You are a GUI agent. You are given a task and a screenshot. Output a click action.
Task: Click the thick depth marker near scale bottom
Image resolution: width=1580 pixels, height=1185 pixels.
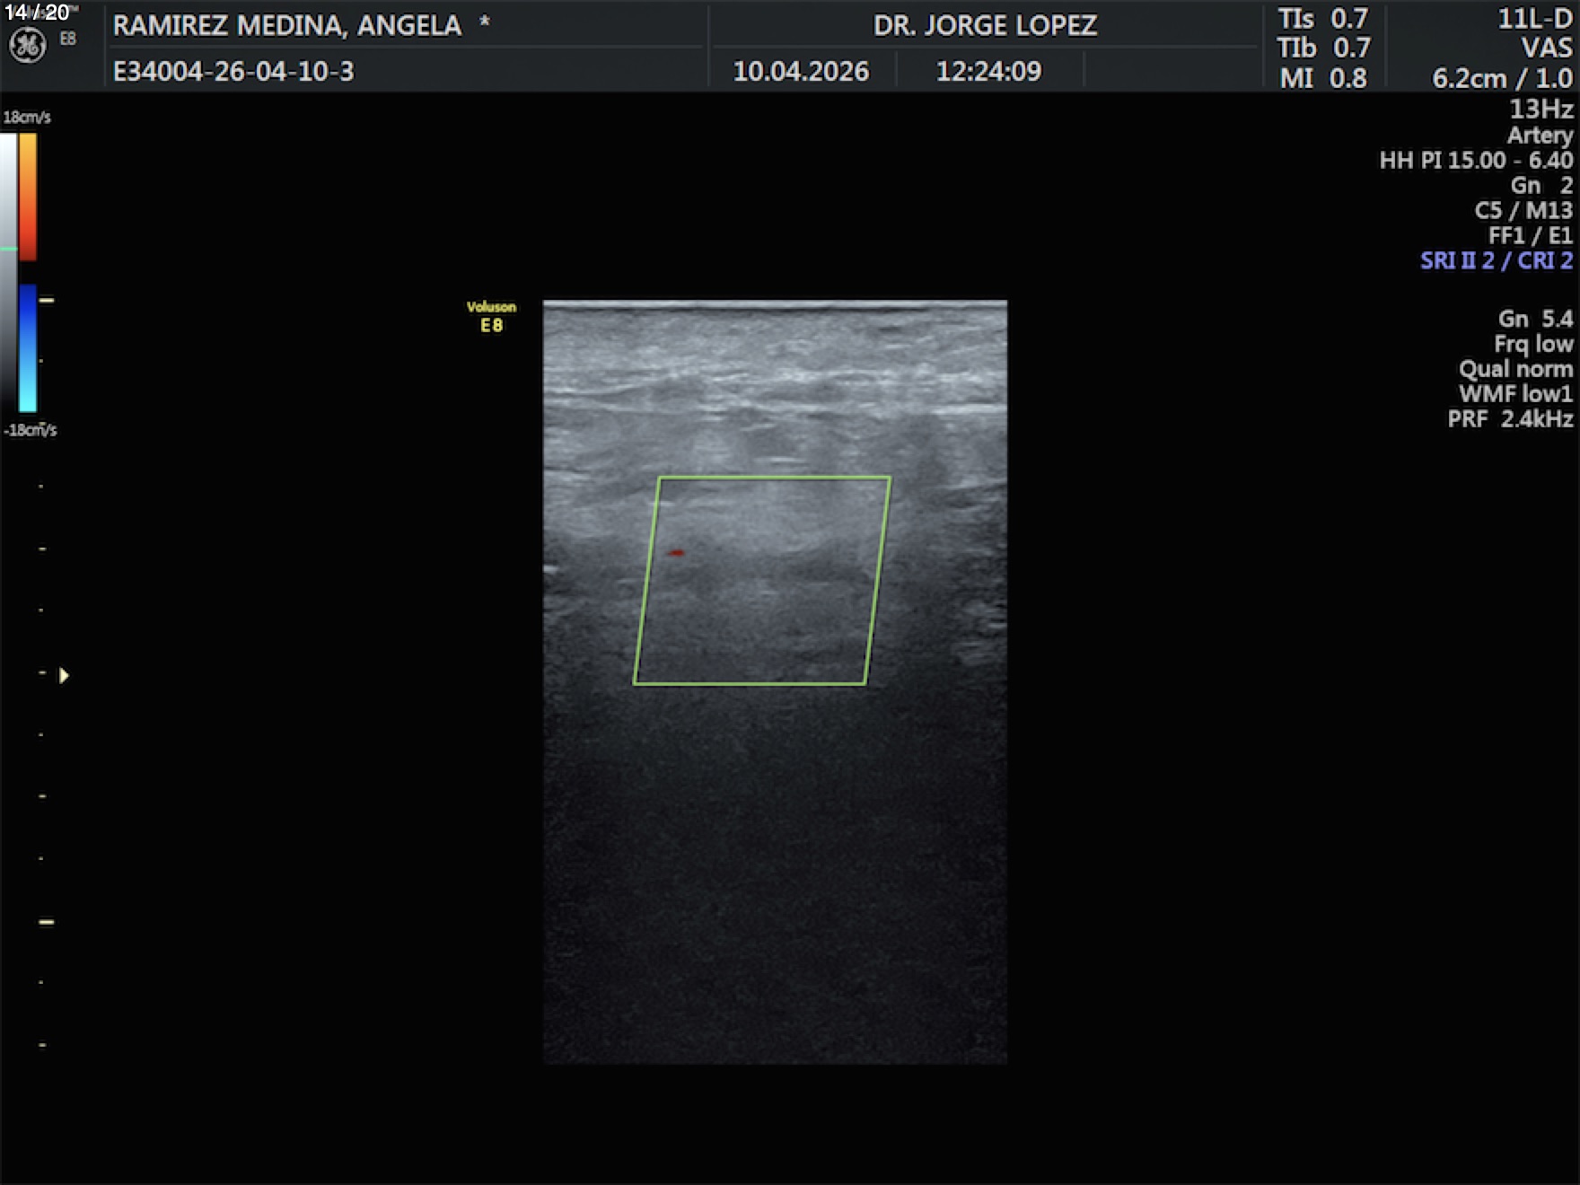(x=47, y=922)
